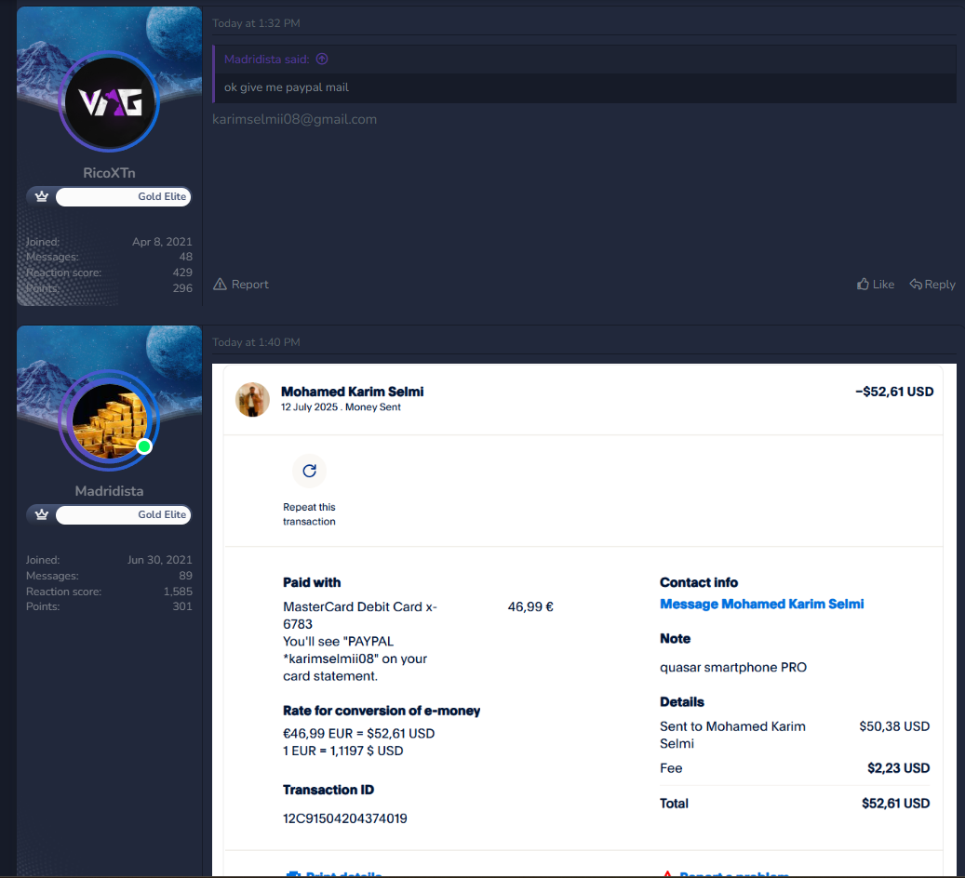Image resolution: width=965 pixels, height=878 pixels.
Task: Like RicoXTn's post
Action: point(875,285)
